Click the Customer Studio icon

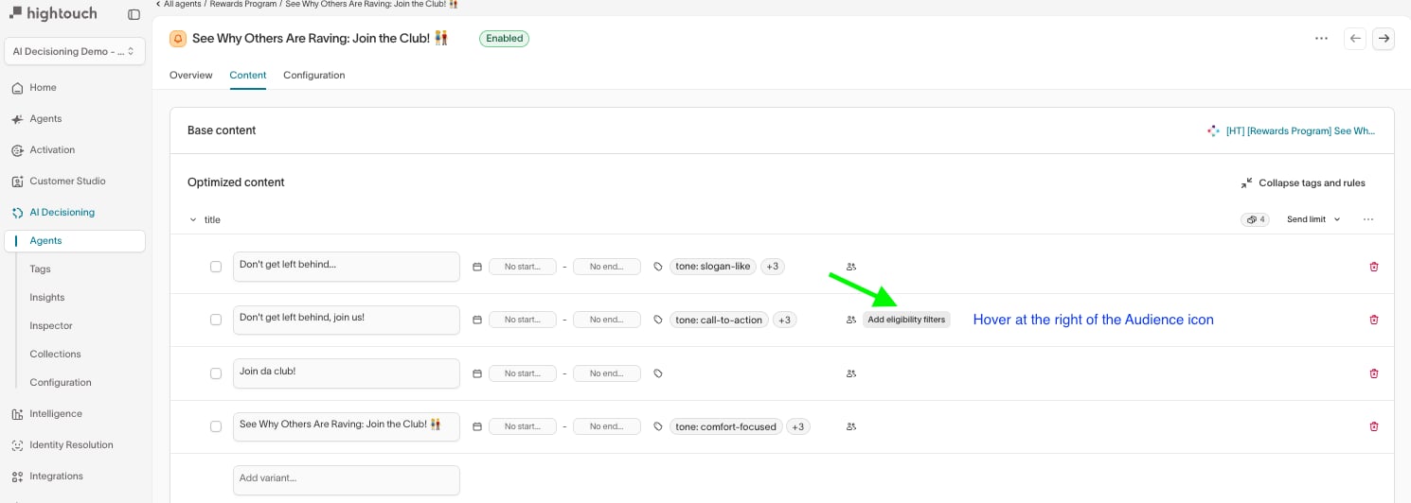pos(17,182)
